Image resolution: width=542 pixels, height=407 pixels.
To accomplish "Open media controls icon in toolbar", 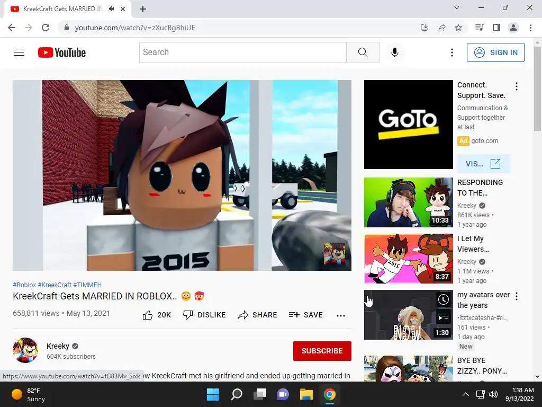I will click(479, 28).
